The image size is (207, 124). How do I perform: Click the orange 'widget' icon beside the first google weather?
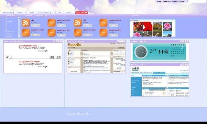pyautogui.click(x=51, y=23)
